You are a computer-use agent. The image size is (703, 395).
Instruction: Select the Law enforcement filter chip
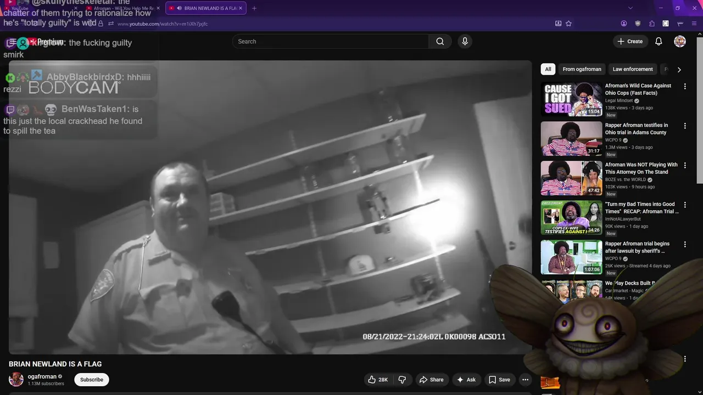(x=633, y=69)
